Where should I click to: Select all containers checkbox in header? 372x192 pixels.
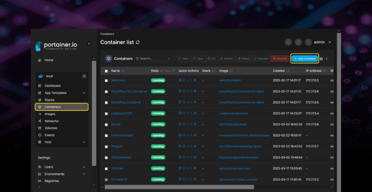tap(106, 71)
